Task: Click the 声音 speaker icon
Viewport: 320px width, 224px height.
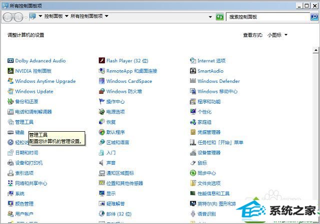Action: pyautogui.click(x=101, y=163)
